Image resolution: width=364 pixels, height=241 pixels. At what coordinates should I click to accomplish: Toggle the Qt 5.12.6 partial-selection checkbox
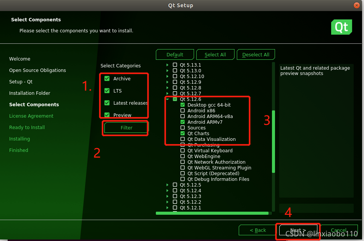[x=175, y=99]
